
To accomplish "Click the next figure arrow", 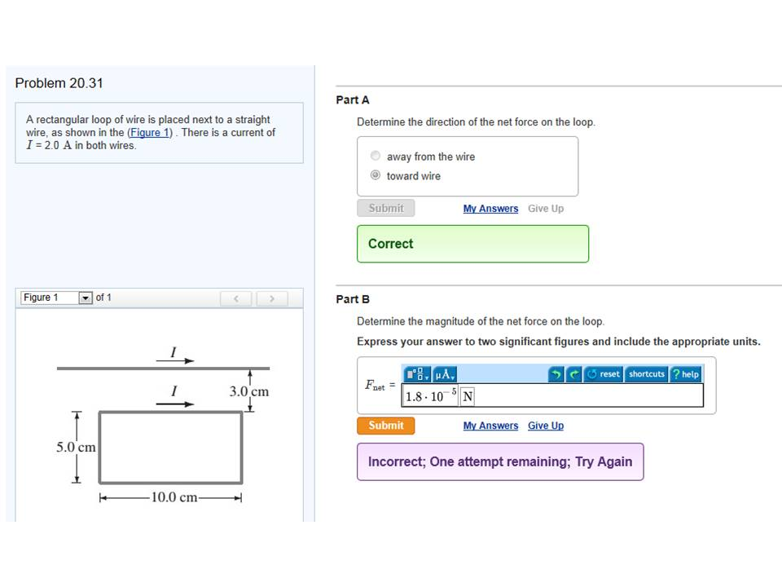I will click(x=271, y=298).
